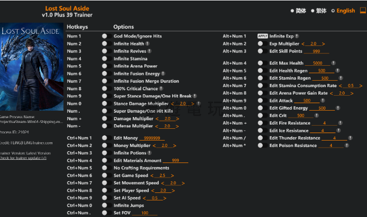The width and height of the screenshot is (367, 217).
Task: Enable the Infinite Jumps switch
Action: tap(106, 205)
